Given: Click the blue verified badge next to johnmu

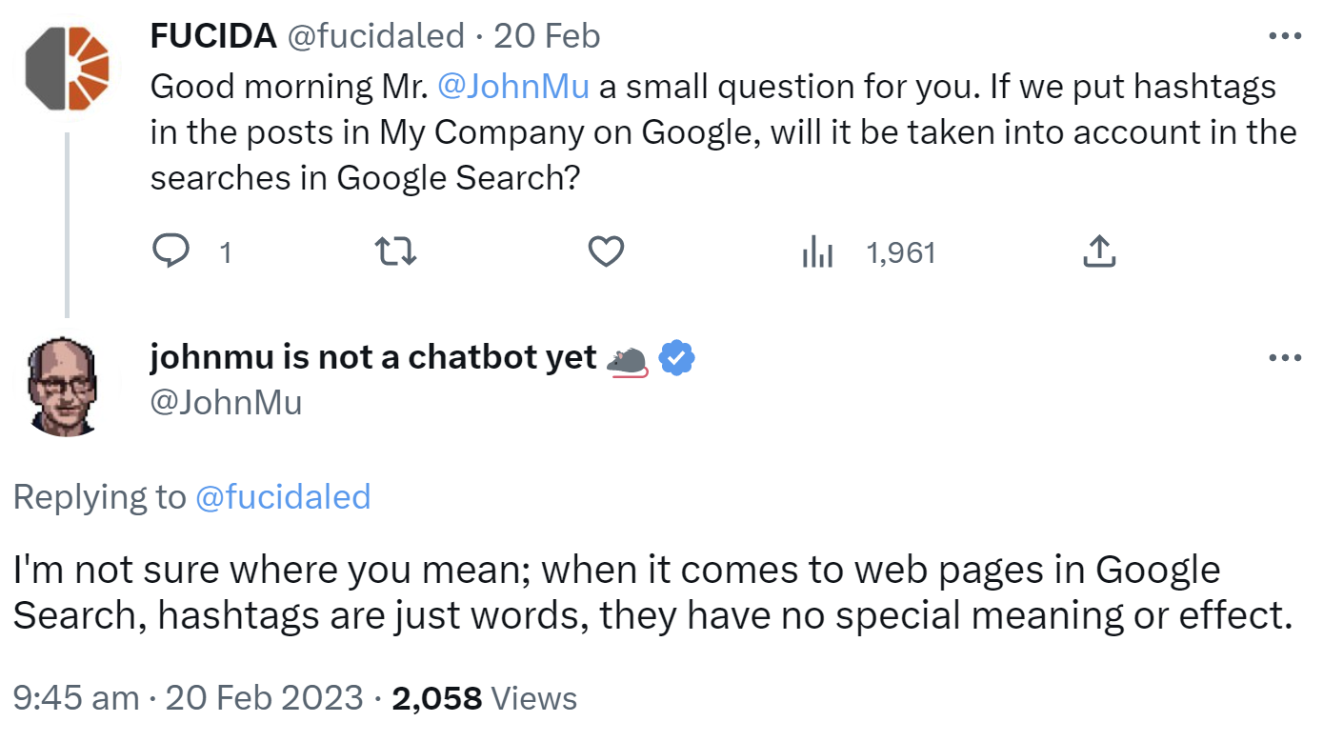Looking at the screenshot, I should (x=676, y=357).
